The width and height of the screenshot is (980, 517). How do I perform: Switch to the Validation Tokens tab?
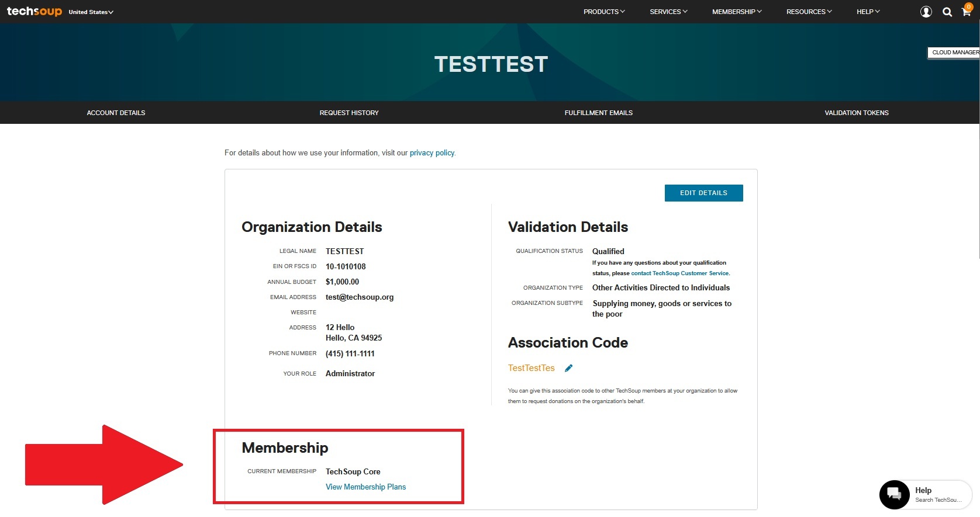coord(857,113)
